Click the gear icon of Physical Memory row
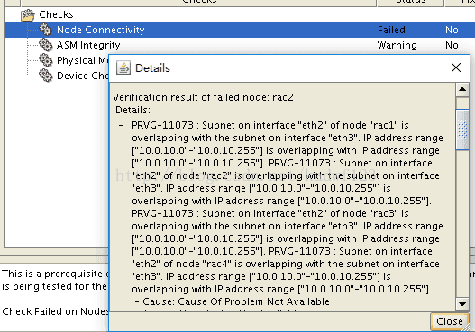Image resolution: width=475 pixels, height=332 pixels. [x=46, y=60]
